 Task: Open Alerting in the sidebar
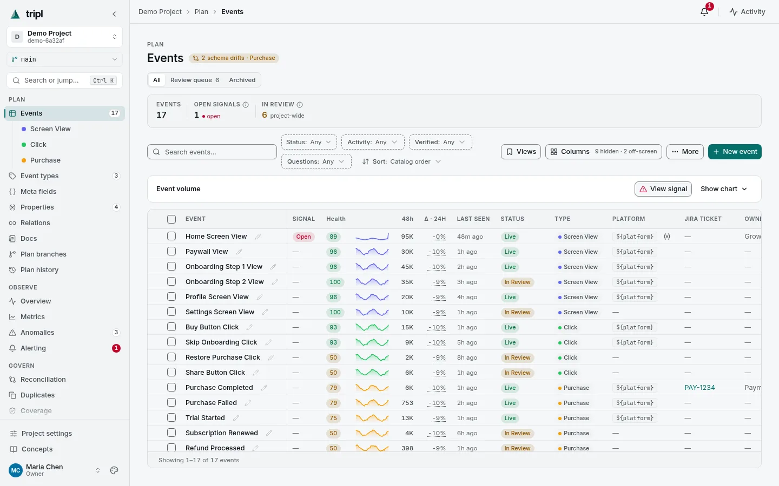[65, 348]
